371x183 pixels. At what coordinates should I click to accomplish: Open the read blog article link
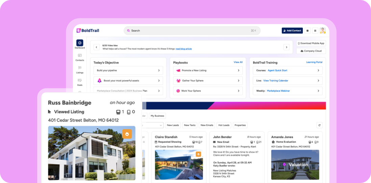click(x=183, y=49)
